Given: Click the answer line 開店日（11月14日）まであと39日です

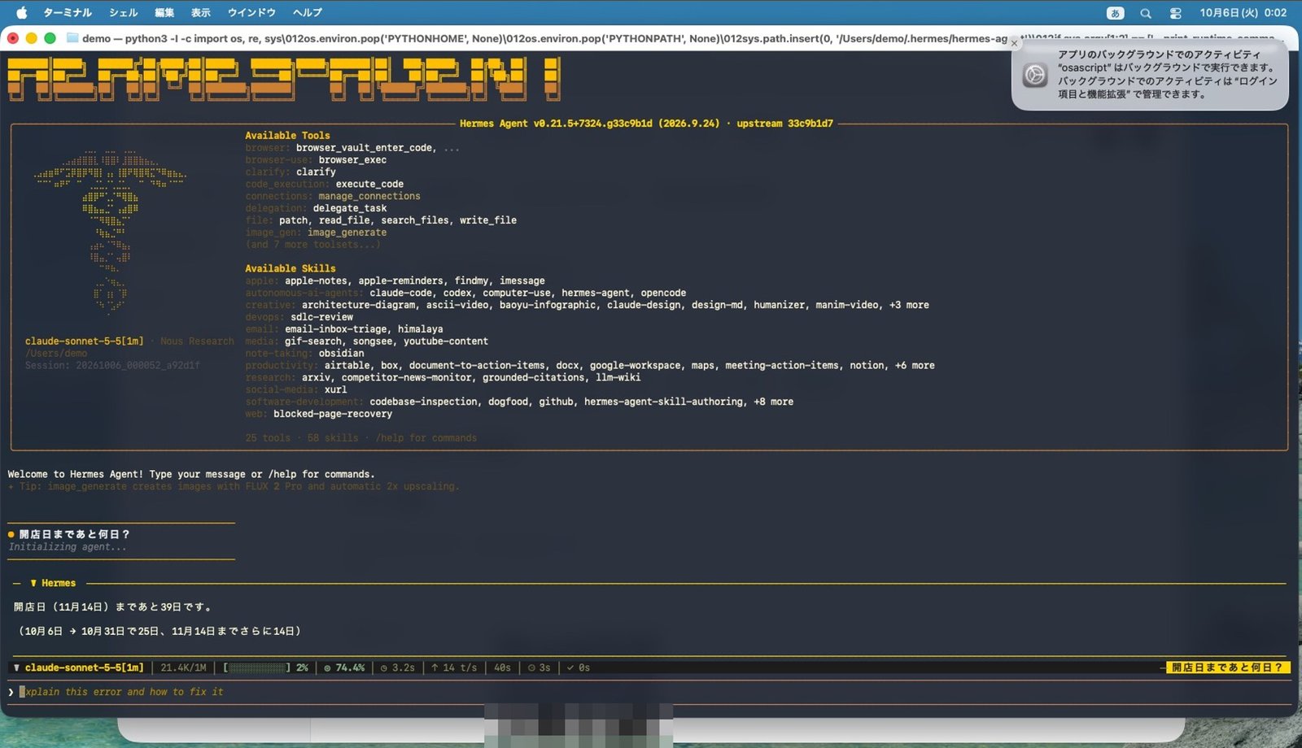Looking at the screenshot, I should pos(114,607).
